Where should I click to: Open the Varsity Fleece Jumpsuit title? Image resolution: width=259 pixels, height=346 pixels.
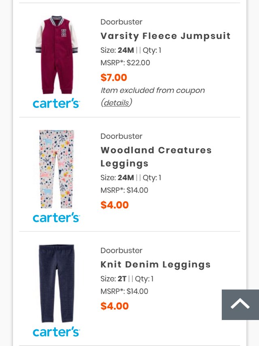[x=166, y=36]
